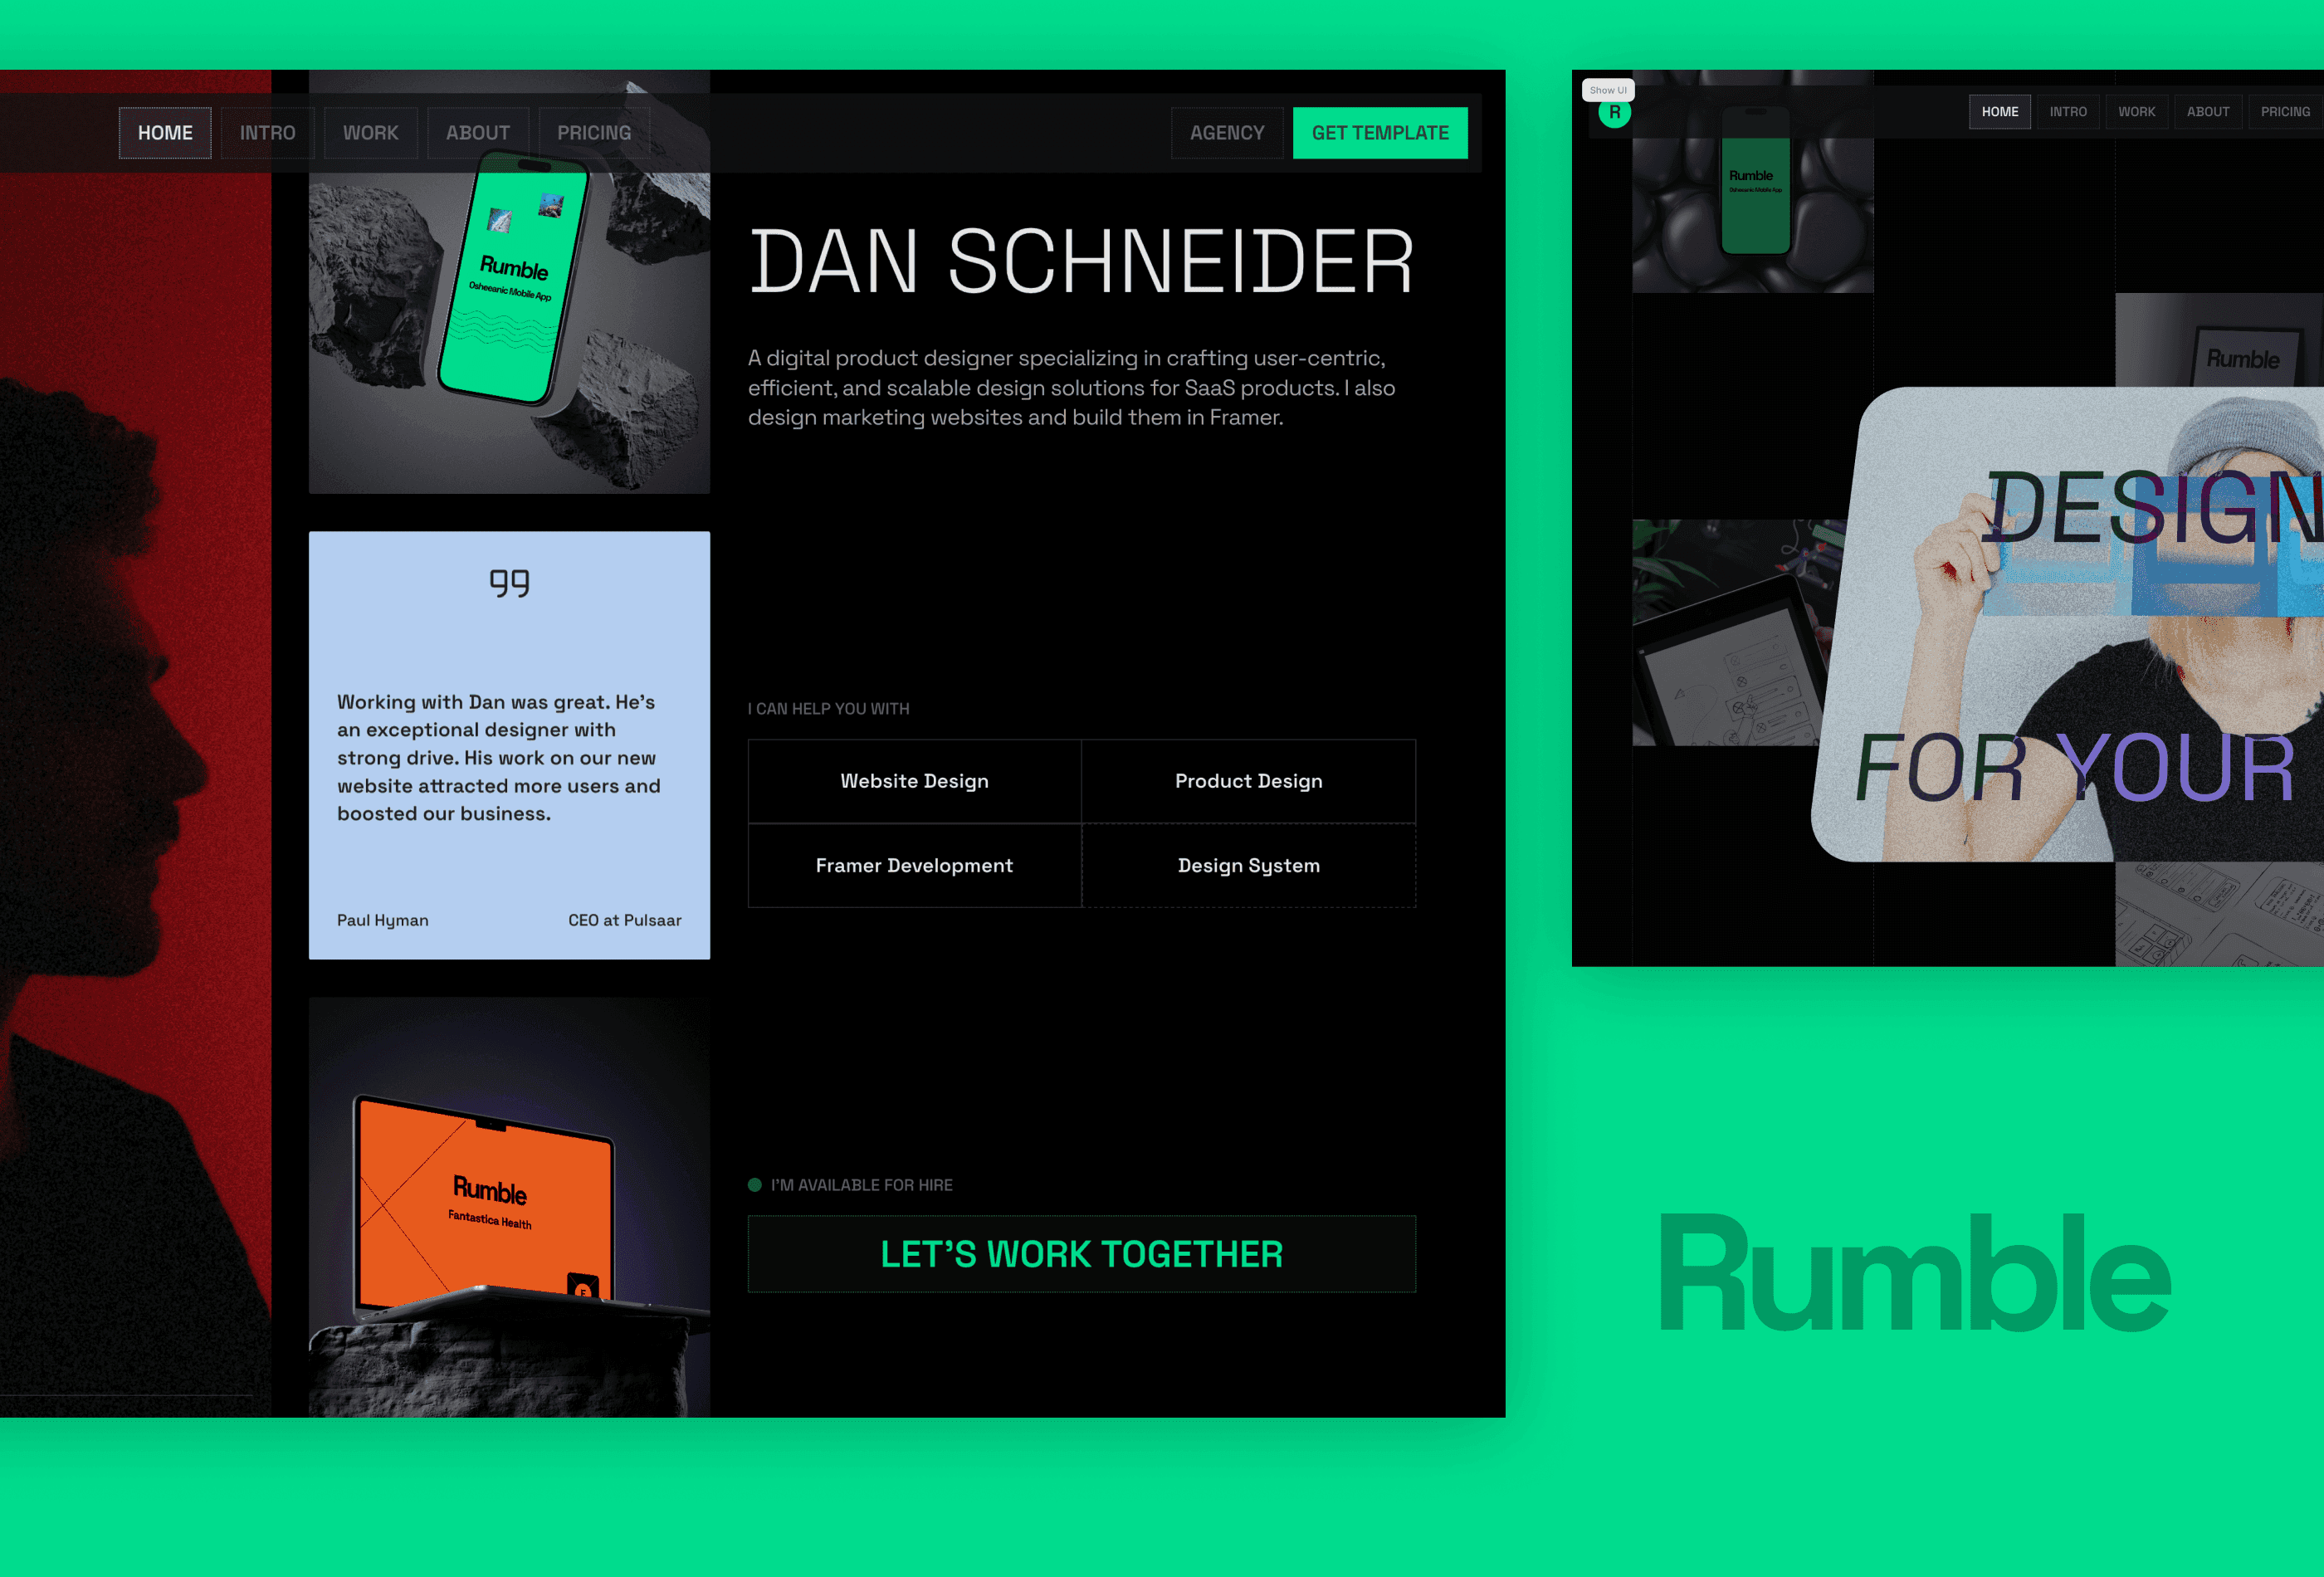Click the GET TEMPLATE button
2324x1577 pixels.
1379,132
